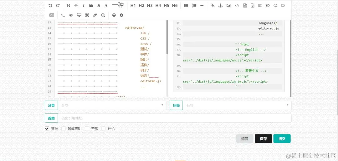Click '<!-- 繁體中文 -->' comment in preview
This screenshot has height=161, width=338.
(x=251, y=71)
